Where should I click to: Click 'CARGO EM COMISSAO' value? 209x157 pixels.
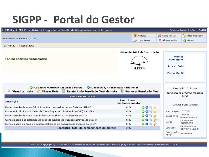pyautogui.click(x=187, y=122)
